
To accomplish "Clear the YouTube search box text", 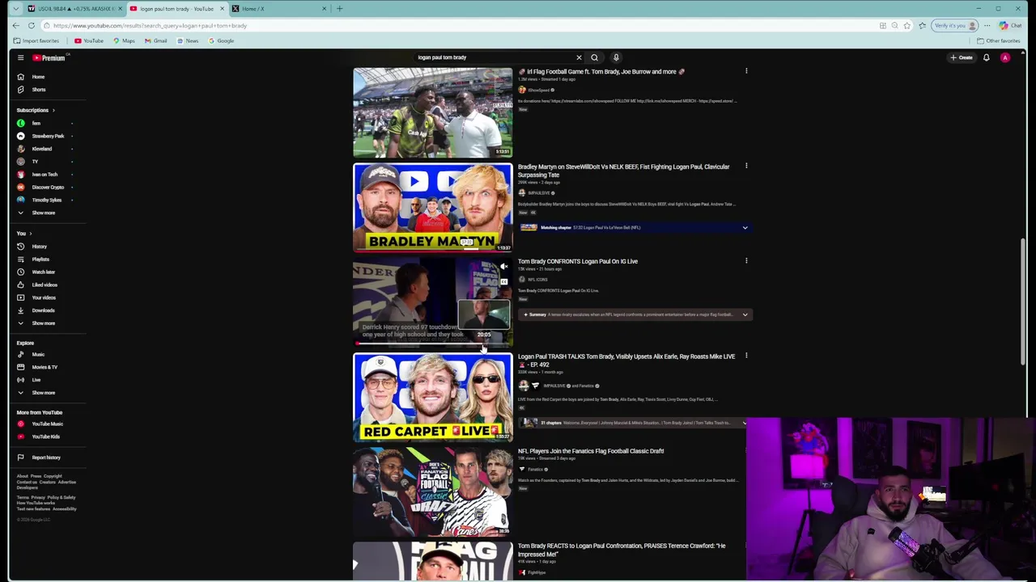I will tap(579, 57).
